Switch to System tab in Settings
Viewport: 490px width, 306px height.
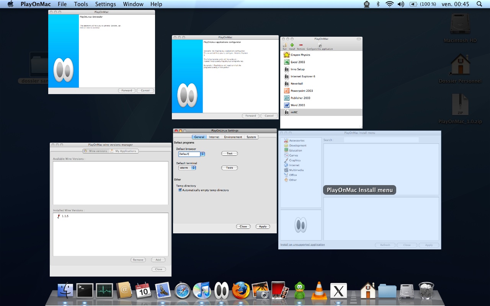coord(251,137)
